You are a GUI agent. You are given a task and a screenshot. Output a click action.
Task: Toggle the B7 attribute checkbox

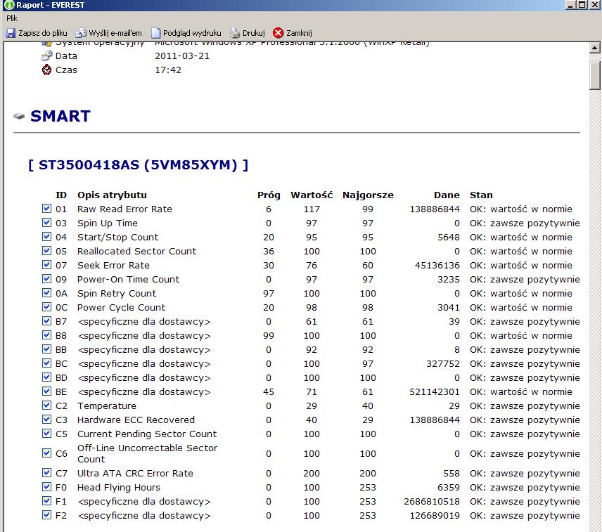coord(46,321)
